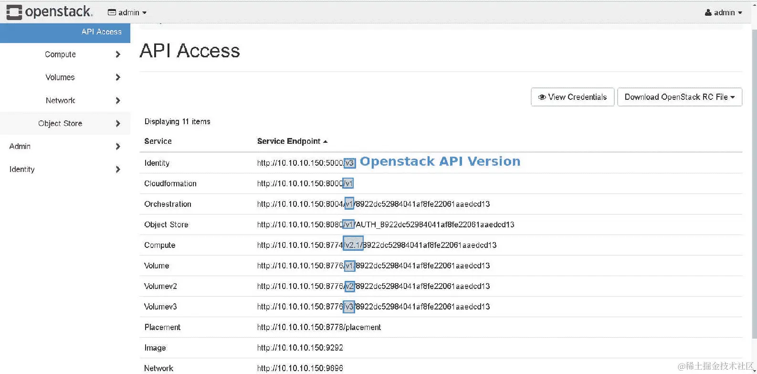Select API Access in sidebar
Viewport: 757px width, 374px height.
65,32
